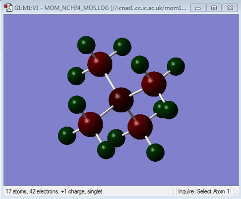The image size is (241, 199).
Task: Click the window resize grip in bottom corner
Action: [236, 193]
